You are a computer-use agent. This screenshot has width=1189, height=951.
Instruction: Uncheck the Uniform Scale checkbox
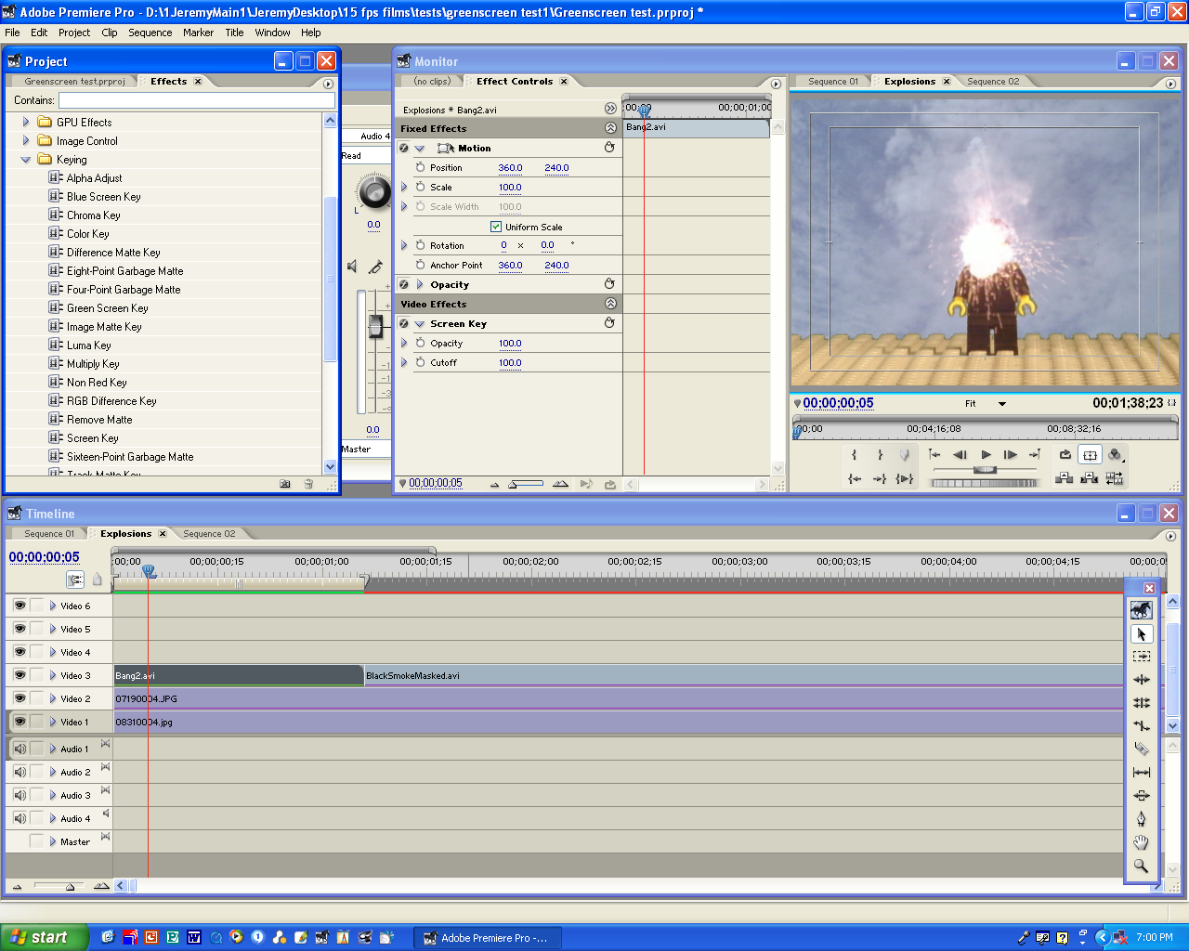(496, 227)
